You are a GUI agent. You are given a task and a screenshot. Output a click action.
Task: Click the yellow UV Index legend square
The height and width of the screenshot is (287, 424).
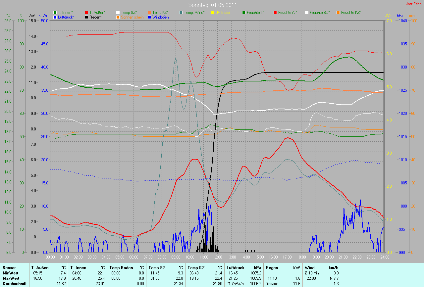pos(213,13)
